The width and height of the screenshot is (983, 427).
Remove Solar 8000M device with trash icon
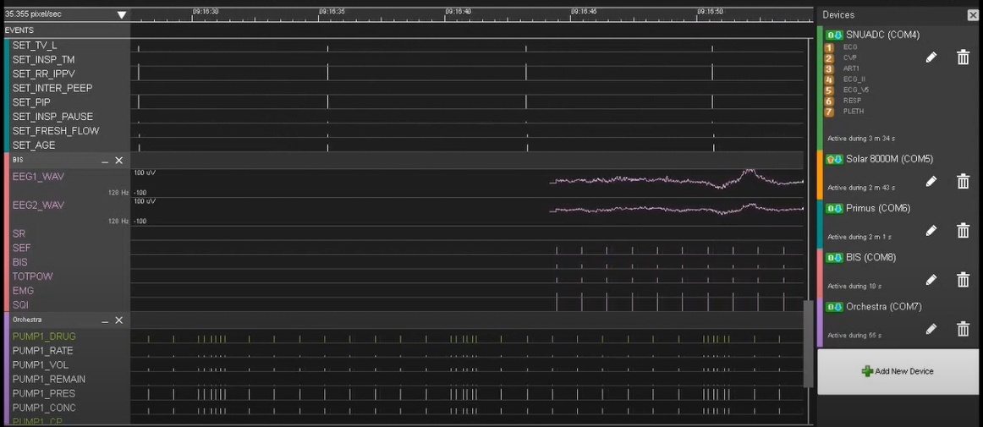[963, 181]
